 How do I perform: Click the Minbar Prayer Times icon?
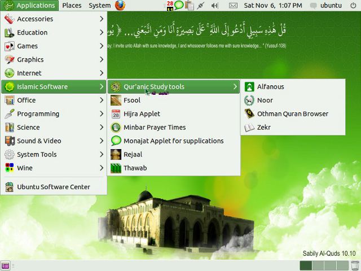[116, 128]
